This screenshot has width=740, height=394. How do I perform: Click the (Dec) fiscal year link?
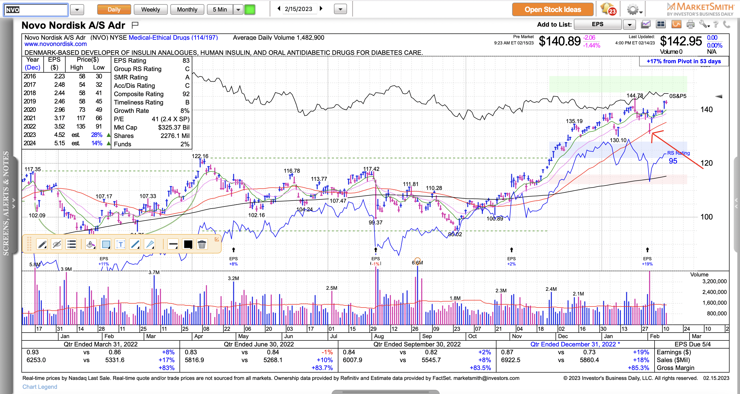click(x=32, y=67)
